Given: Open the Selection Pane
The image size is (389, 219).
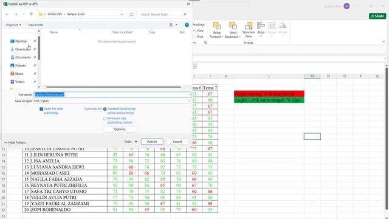Looking at the screenshot, I should click(249, 30).
